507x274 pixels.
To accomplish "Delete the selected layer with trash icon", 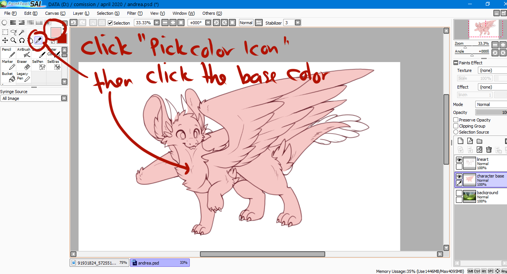I will (x=489, y=150).
